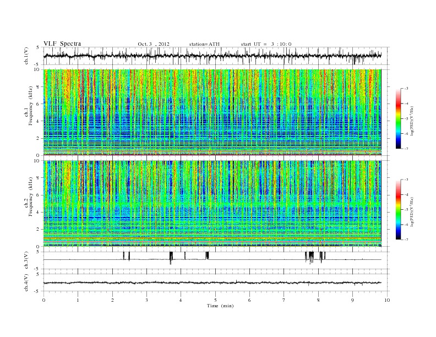Click the time axis tick label "4"

(181, 300)
